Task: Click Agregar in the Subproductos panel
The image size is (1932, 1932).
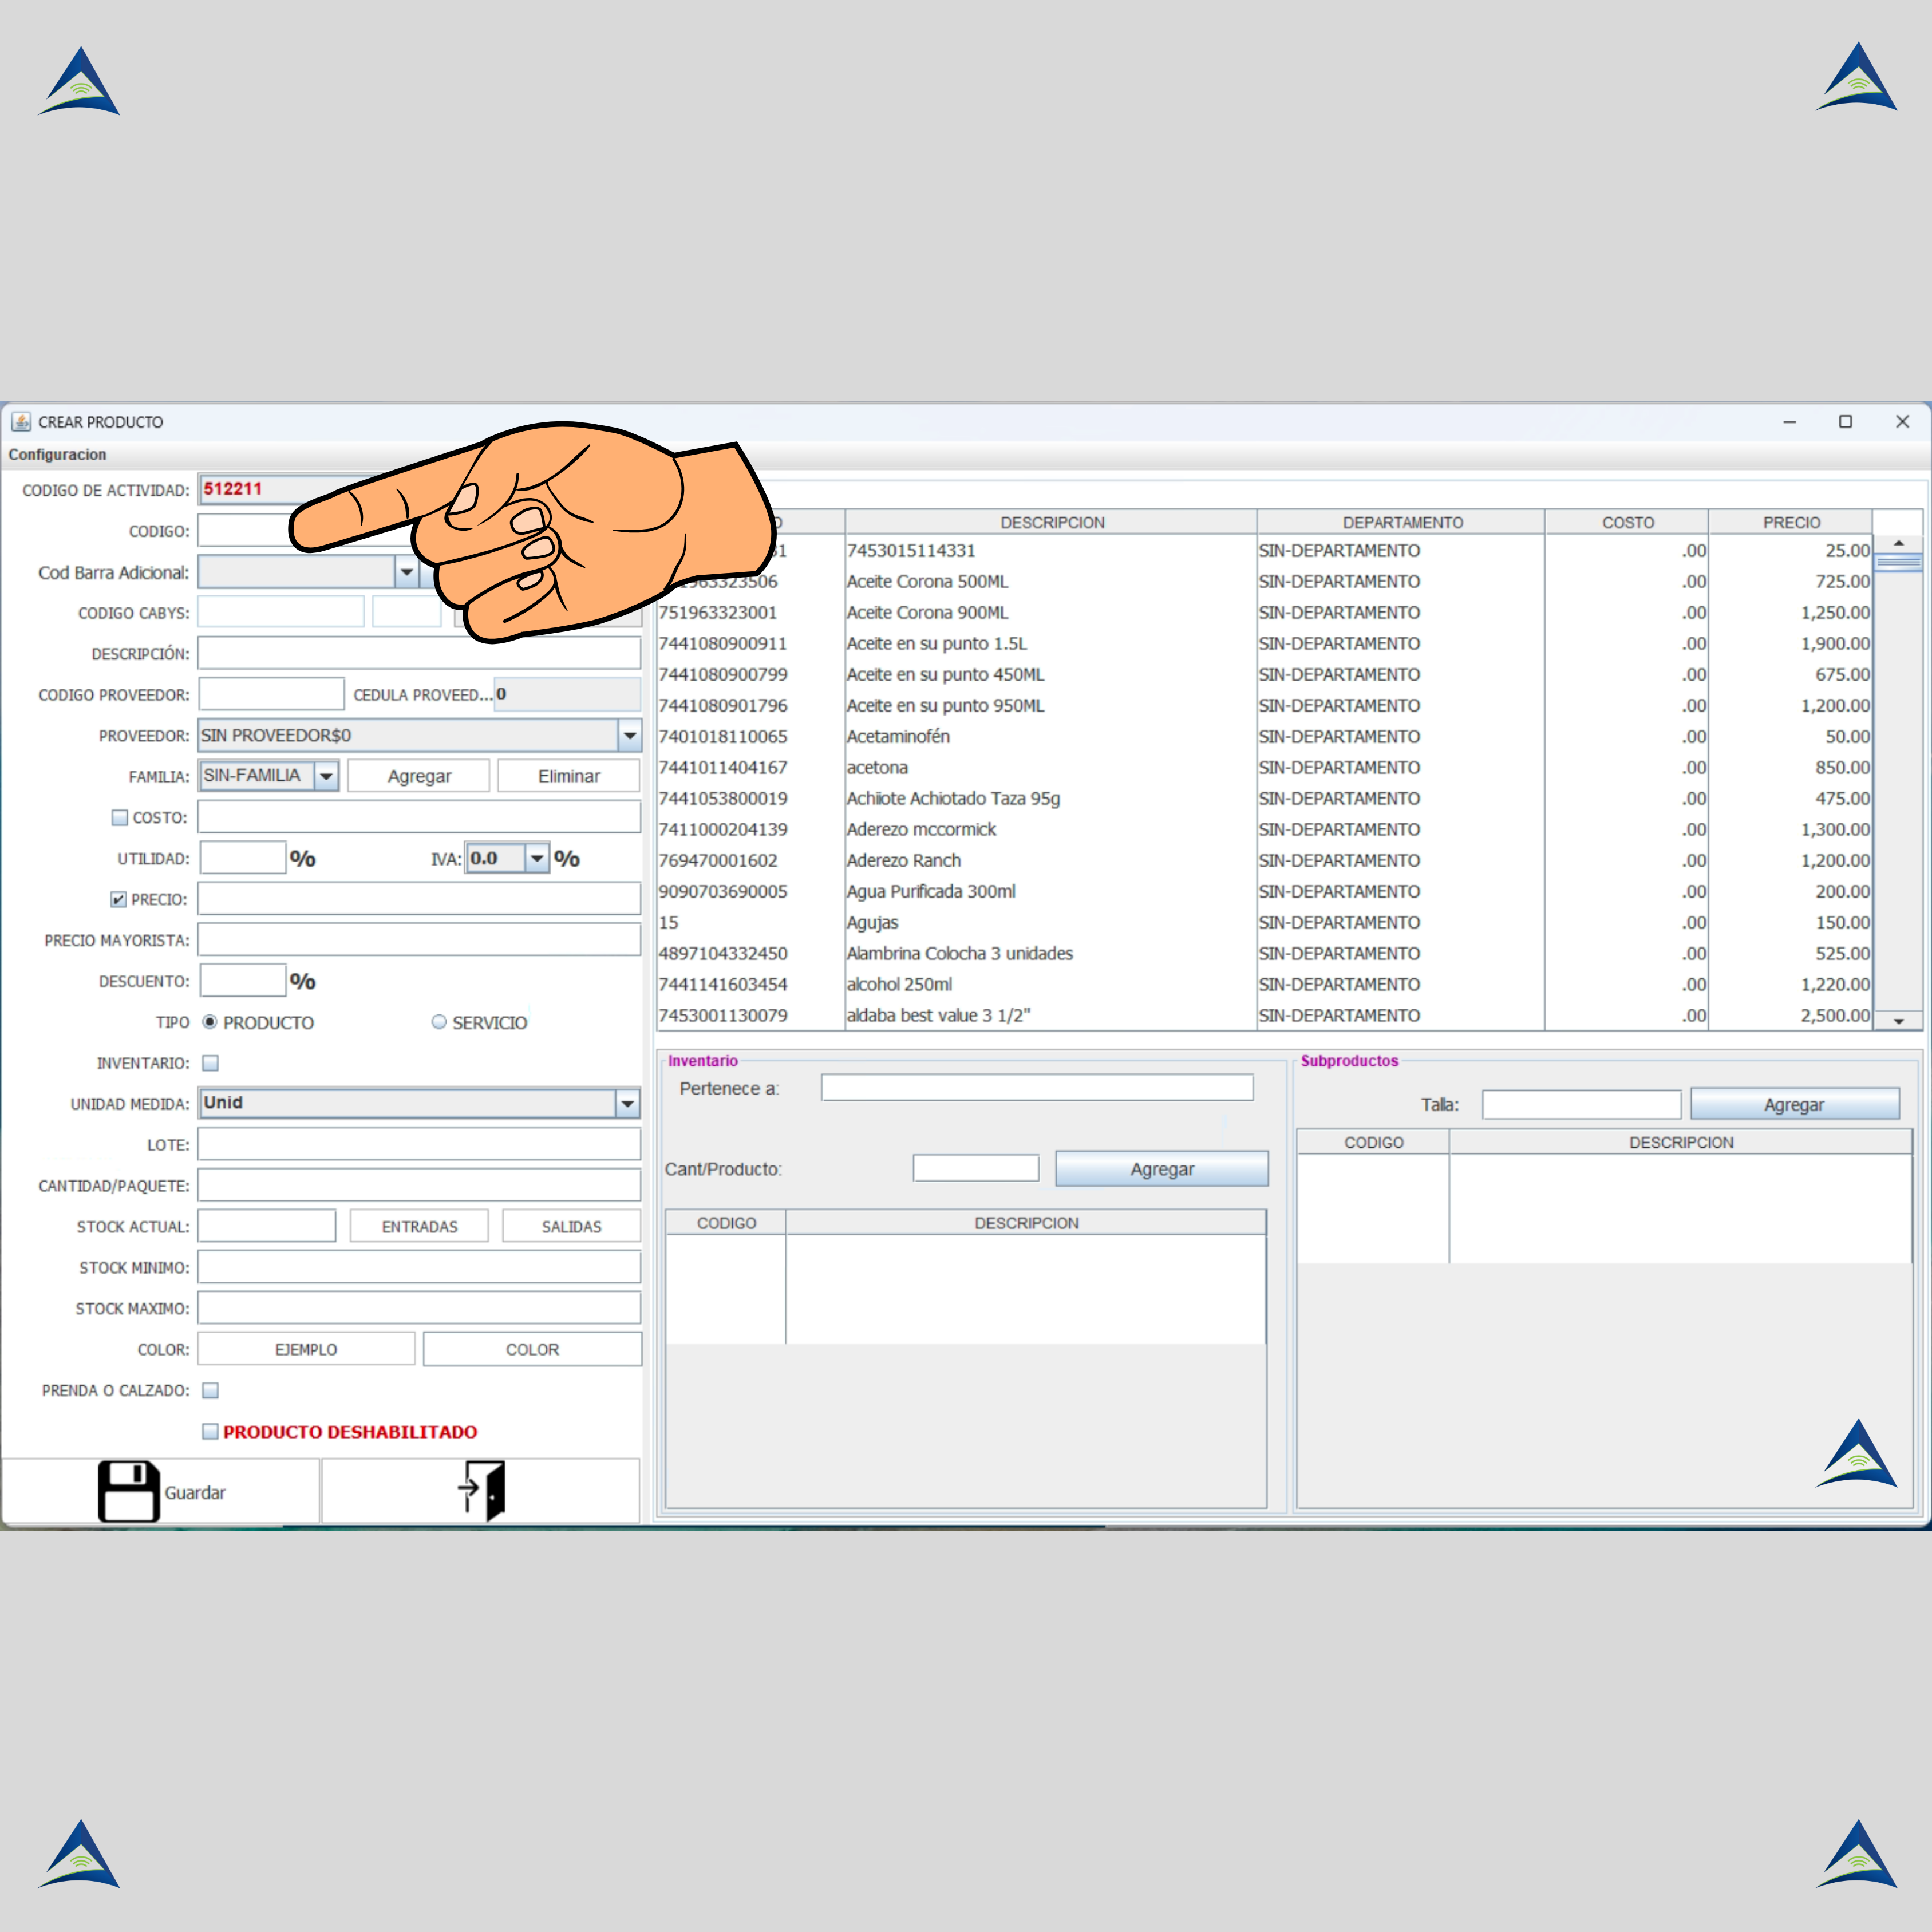Action: coord(1794,1104)
